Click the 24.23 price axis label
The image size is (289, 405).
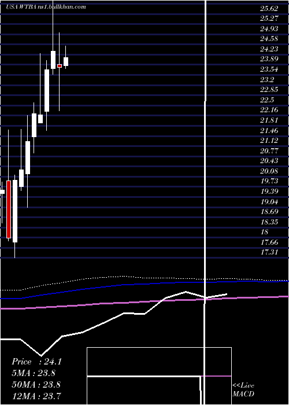tap(269, 49)
